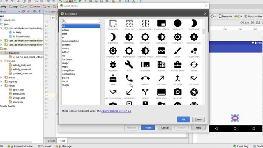Choose the brightness 2 crescent icon
Image resolution: width=263 pixels, height=148 pixels.
(x=194, y=23)
